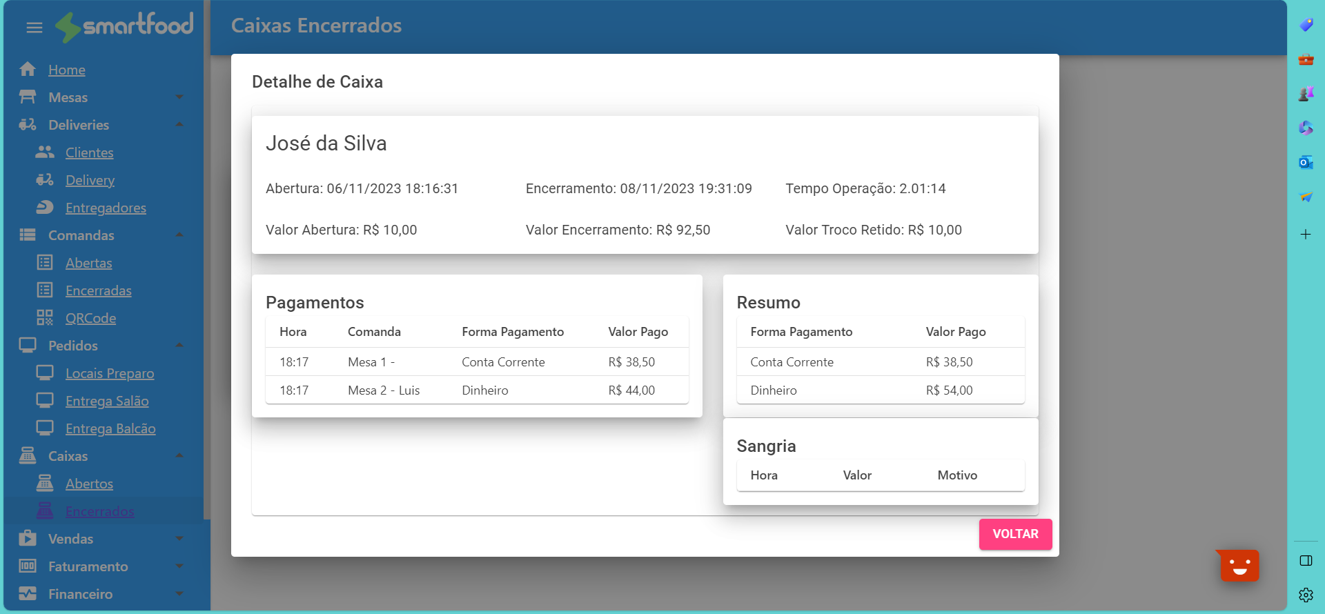Open browser sidebar settings gear

click(1306, 595)
